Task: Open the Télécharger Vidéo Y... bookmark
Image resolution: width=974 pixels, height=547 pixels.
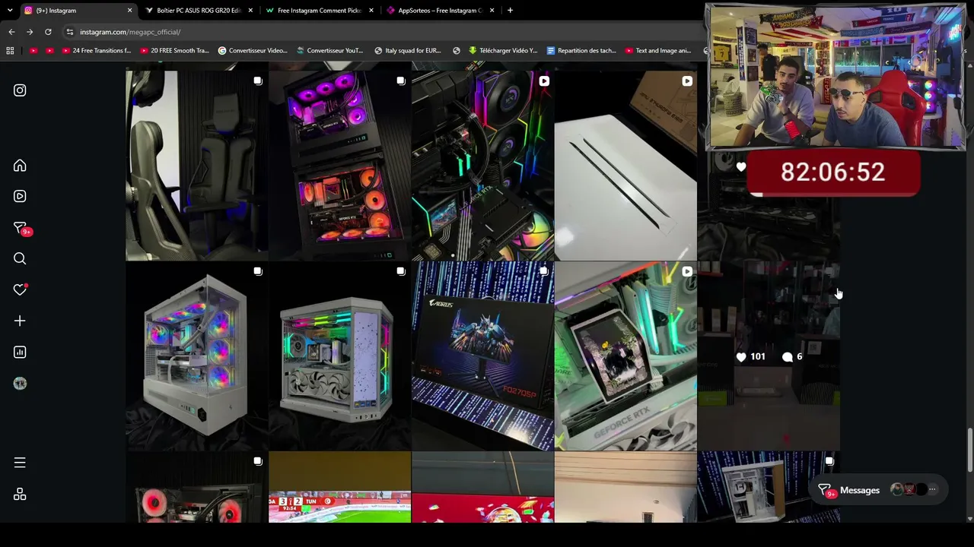Action: 502,51
